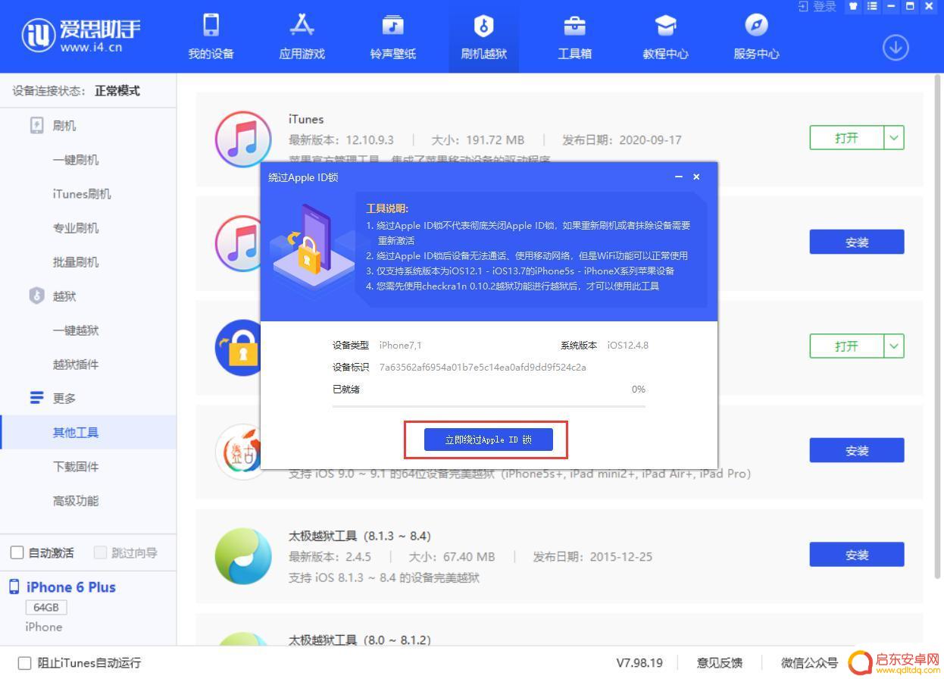Select the 刷机越狱 flash/jailbreak tab

click(483, 37)
